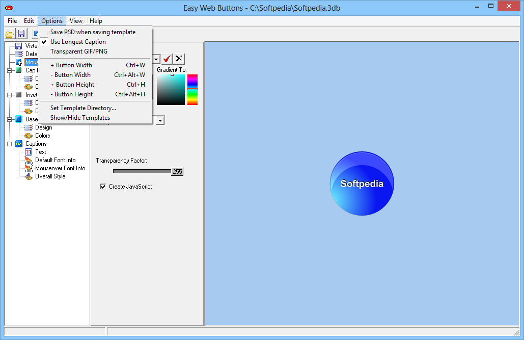Pick a color in the Gradient To square
The width and height of the screenshot is (524, 340).
[171, 90]
